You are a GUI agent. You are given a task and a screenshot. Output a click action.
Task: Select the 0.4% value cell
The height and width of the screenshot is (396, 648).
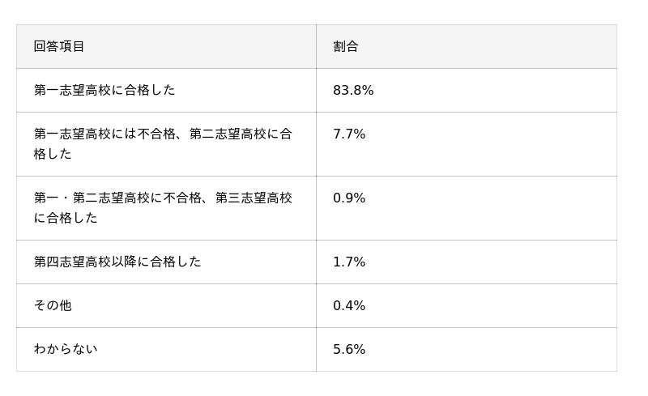[x=349, y=306]
